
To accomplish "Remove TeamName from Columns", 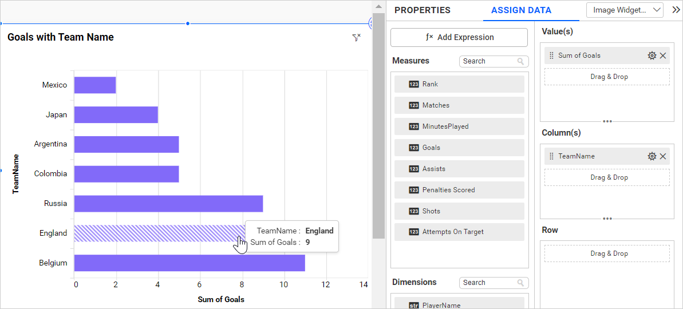I will [x=663, y=156].
